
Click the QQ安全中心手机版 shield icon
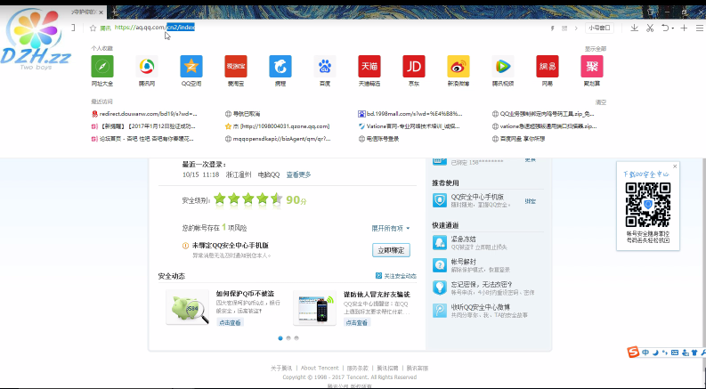(x=440, y=200)
